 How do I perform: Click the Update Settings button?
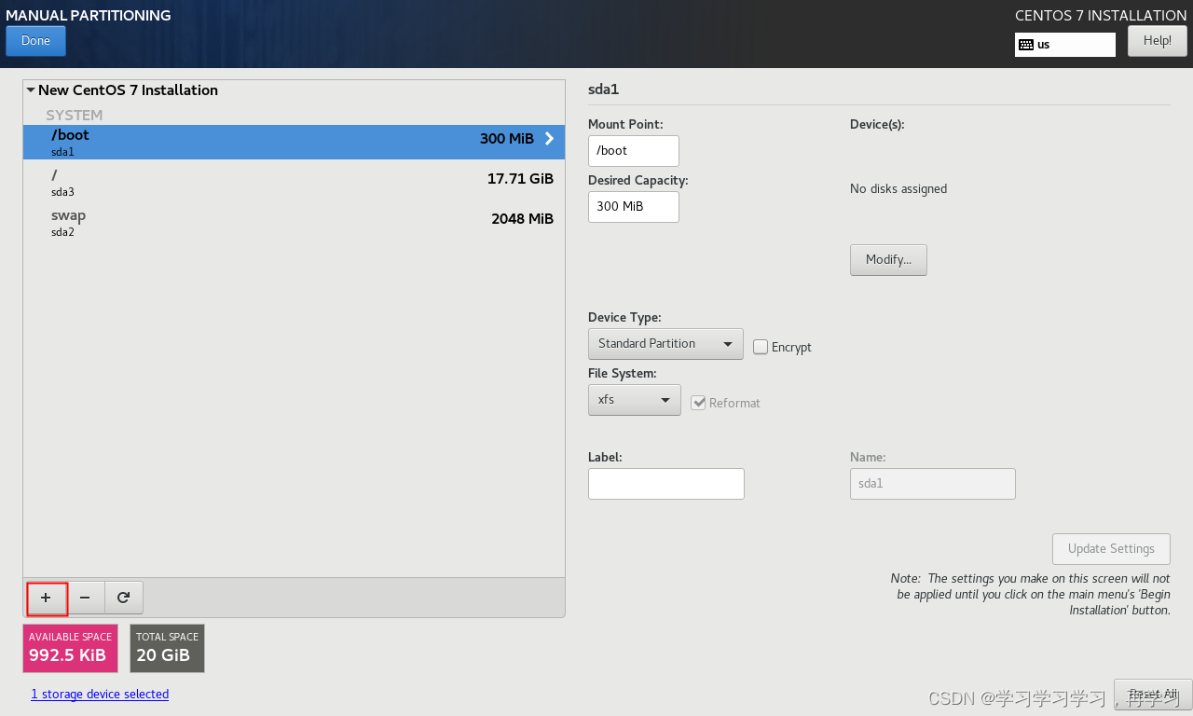point(1111,549)
